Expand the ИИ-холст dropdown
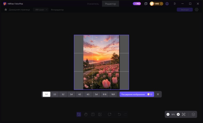This screenshot has height=123, width=203. [41, 10]
